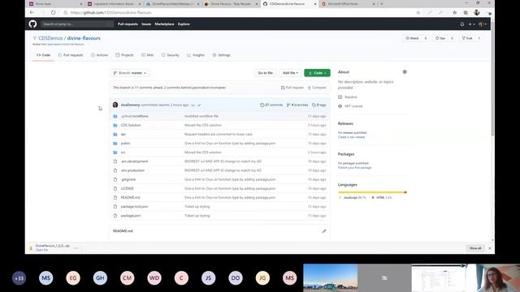Switch to the Wiki tab
Image resolution: width=520 pixels, height=292 pixels.
148,55
